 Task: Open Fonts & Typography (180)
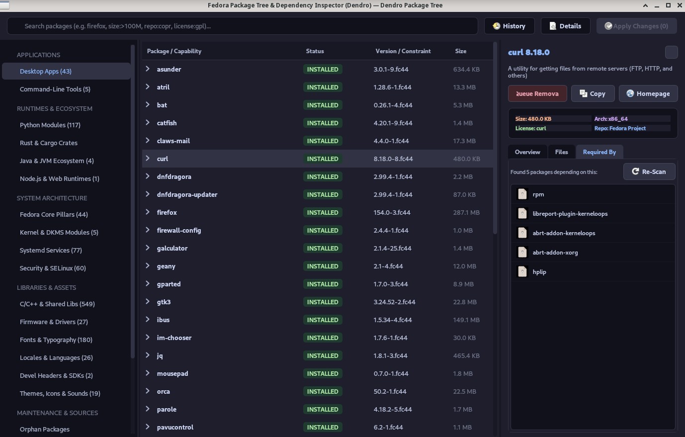click(x=66, y=340)
